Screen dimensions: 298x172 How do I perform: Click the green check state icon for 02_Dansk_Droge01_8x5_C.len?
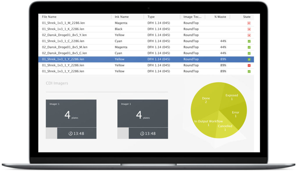[249, 53]
